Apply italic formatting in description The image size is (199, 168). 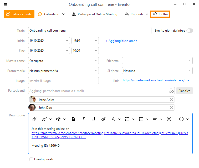(x=83, y=119)
